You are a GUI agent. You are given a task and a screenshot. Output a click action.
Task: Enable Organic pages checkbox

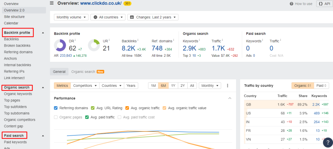point(56,117)
